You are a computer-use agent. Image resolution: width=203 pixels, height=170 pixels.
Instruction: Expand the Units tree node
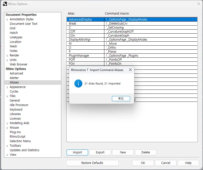click(7, 60)
